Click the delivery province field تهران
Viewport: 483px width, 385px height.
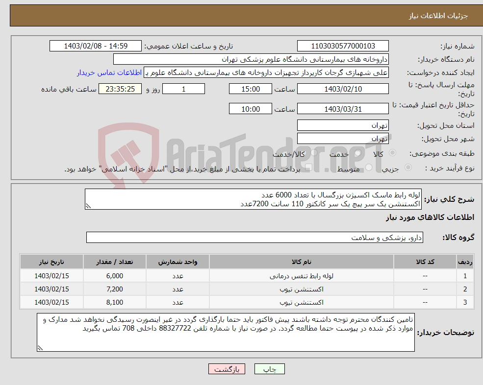pyautogui.click(x=343, y=125)
